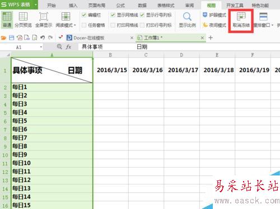Close the 工作簿1 tab
Viewport: 280px width, 209px height.
[202, 38]
